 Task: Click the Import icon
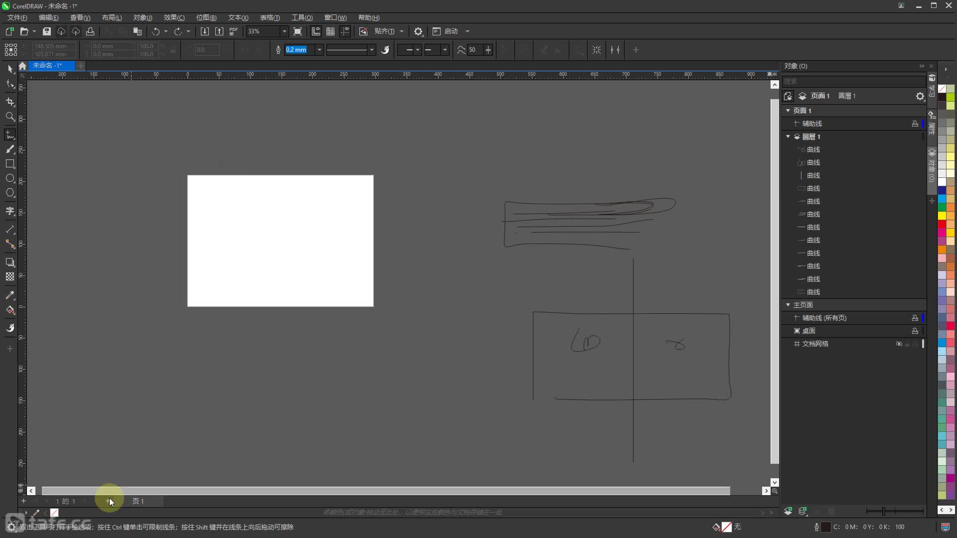pos(204,31)
